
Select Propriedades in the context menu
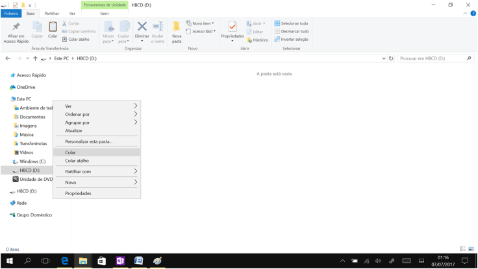coord(78,193)
